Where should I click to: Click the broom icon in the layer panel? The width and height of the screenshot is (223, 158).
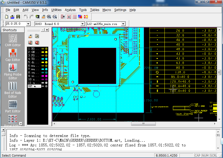point(30,36)
